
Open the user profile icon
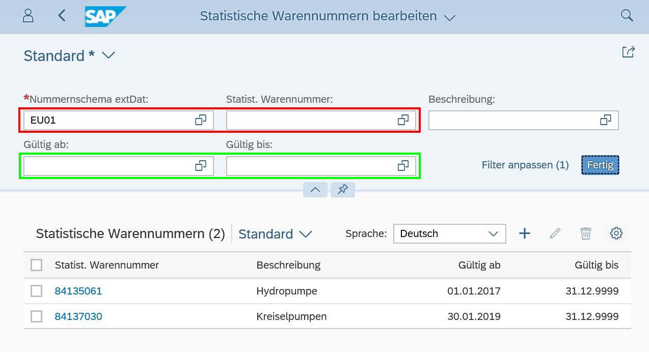pos(28,16)
